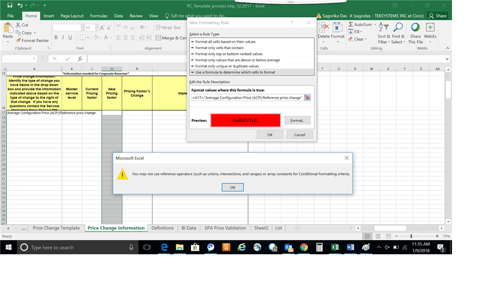Open the Definitions sheet tab
The width and height of the screenshot is (494, 288).
[163, 228]
